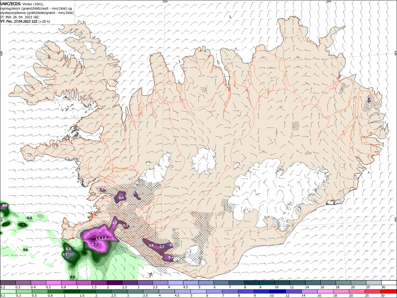Click the '15W' longitude label
397x298 pixels.
pyautogui.click(x=328, y=2)
